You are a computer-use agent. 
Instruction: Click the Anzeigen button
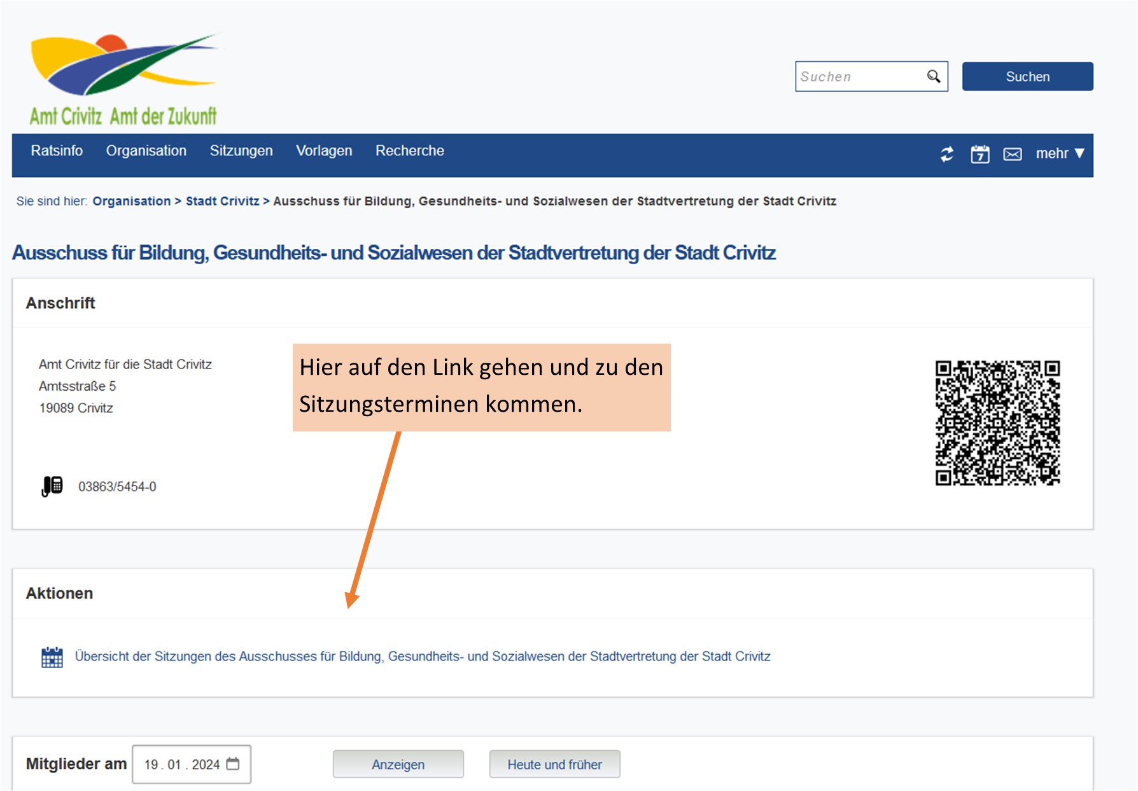coord(398,764)
